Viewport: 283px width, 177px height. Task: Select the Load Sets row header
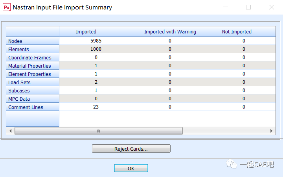19,83
